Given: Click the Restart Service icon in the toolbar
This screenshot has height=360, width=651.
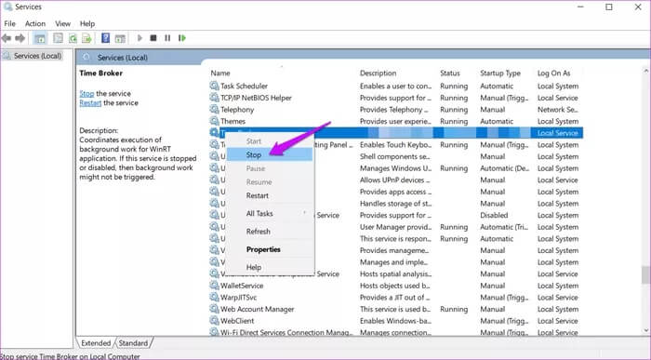Looking at the screenshot, I should point(182,38).
